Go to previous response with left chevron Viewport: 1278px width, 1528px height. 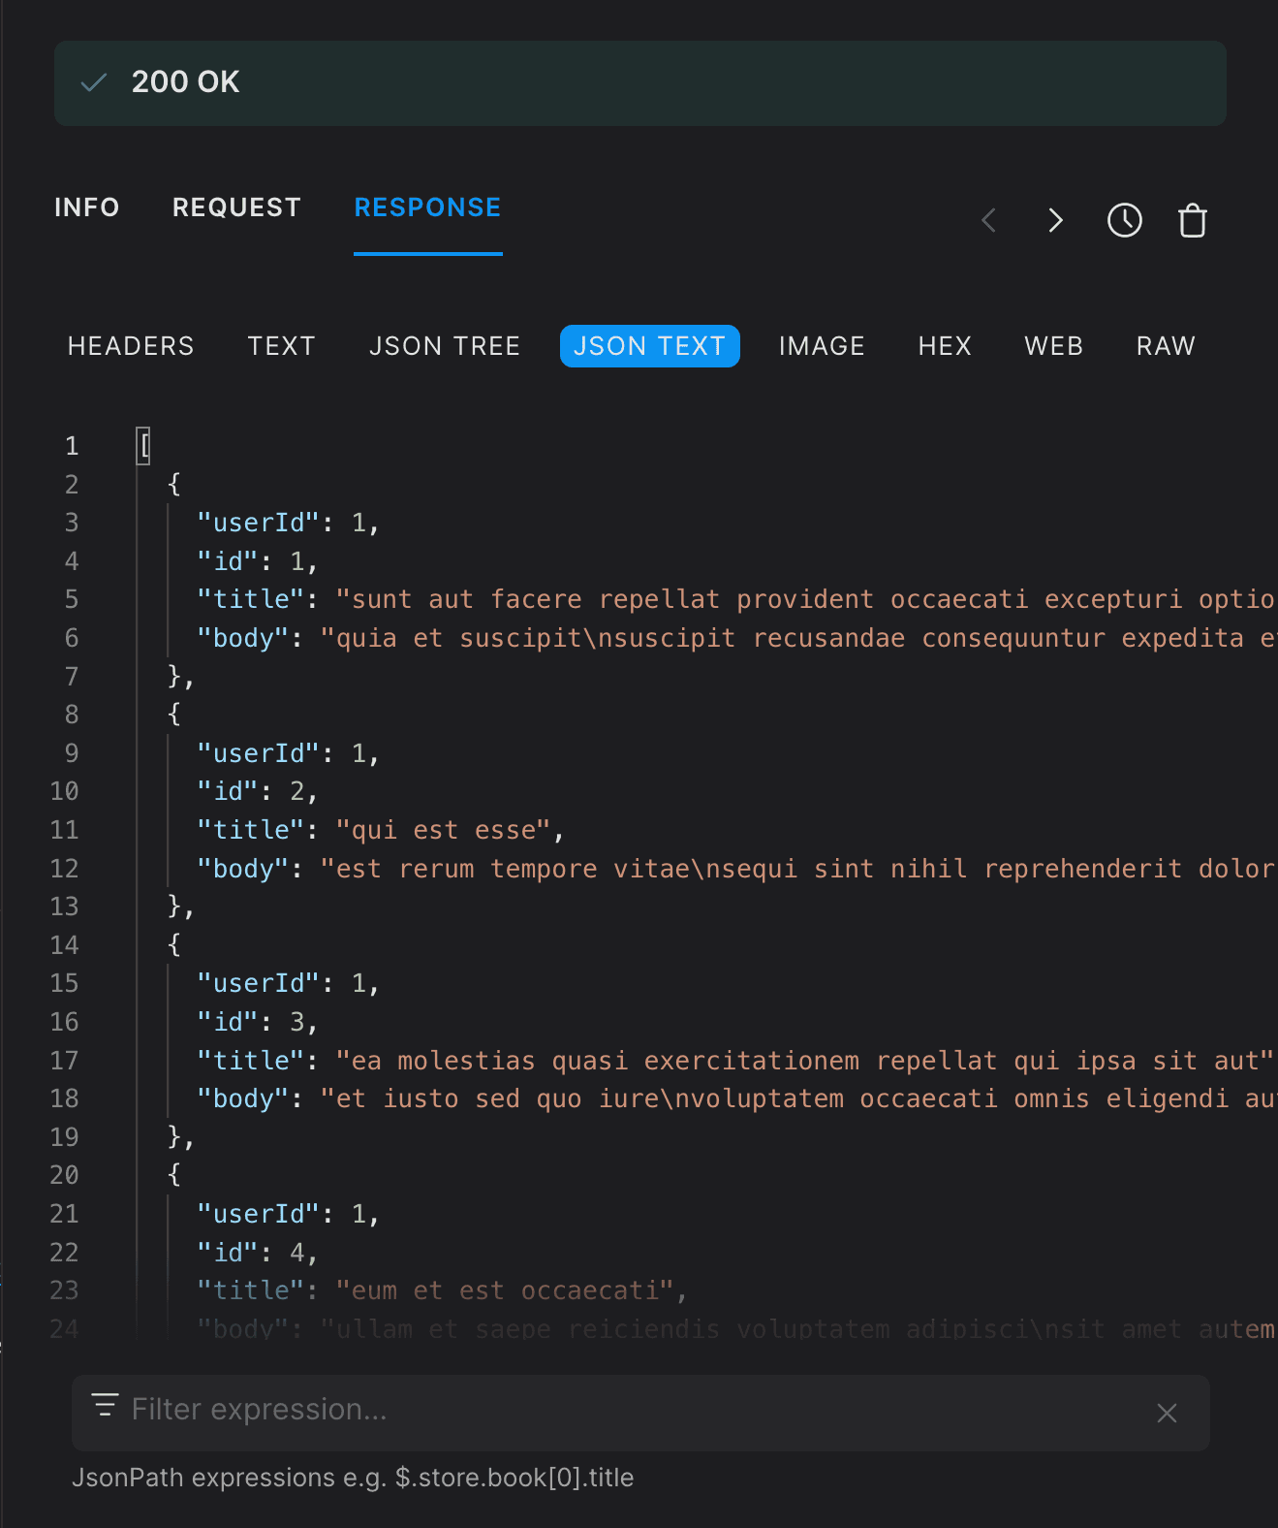pos(988,221)
